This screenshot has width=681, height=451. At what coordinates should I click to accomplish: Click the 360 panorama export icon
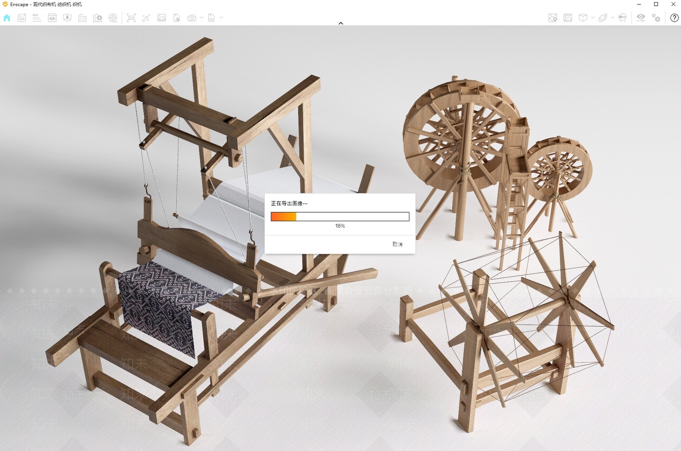click(x=192, y=18)
